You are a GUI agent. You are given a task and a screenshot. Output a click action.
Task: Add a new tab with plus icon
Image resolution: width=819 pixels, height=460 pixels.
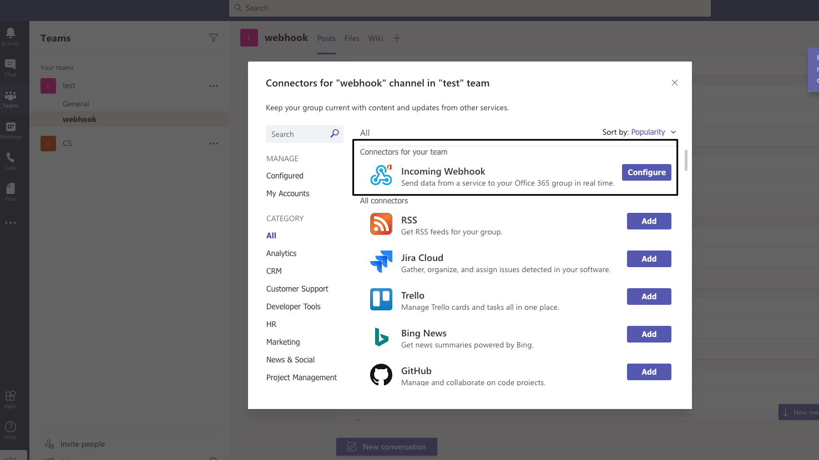pos(397,38)
